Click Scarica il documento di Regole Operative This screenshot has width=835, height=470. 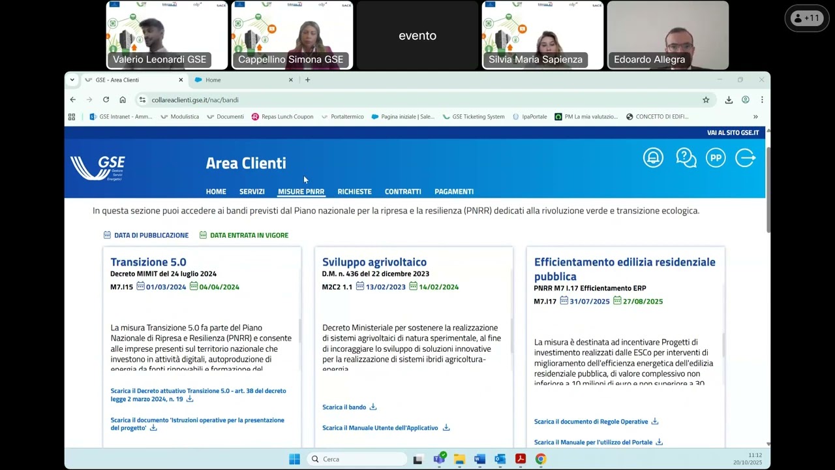point(591,421)
